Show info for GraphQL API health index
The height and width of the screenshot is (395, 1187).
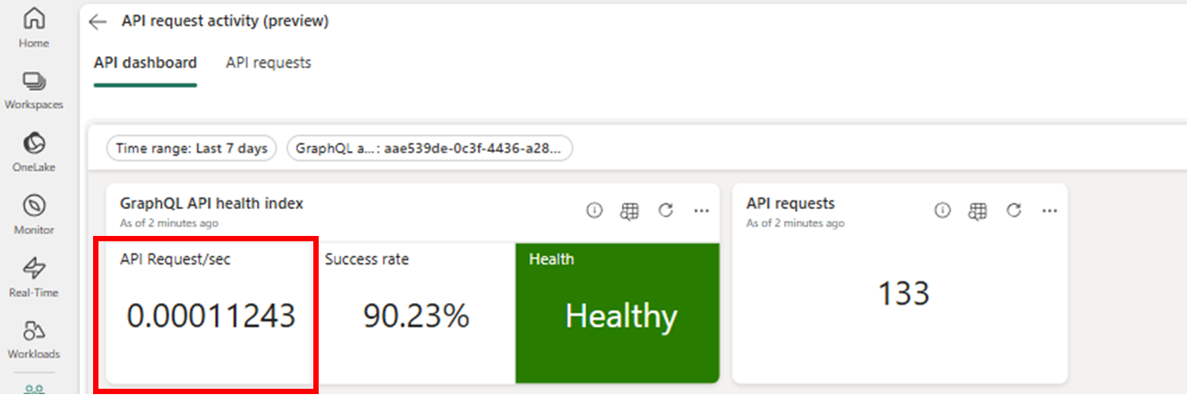[x=594, y=210]
